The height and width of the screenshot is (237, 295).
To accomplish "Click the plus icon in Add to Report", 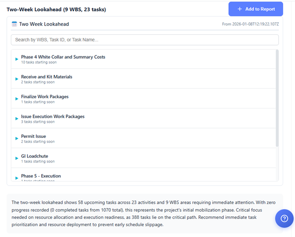I will point(240,9).
